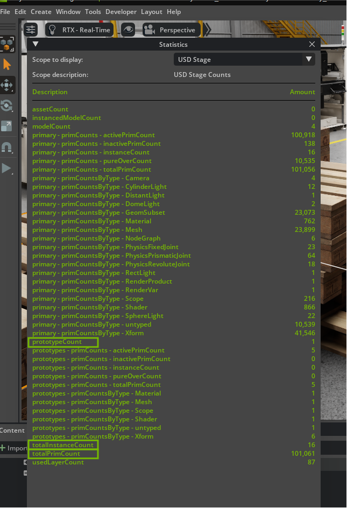Click the Amount column header
Viewport: 347px width, 508px height.
coord(302,92)
